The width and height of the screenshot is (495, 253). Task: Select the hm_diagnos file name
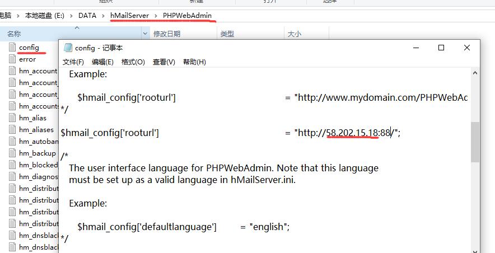[39, 177]
